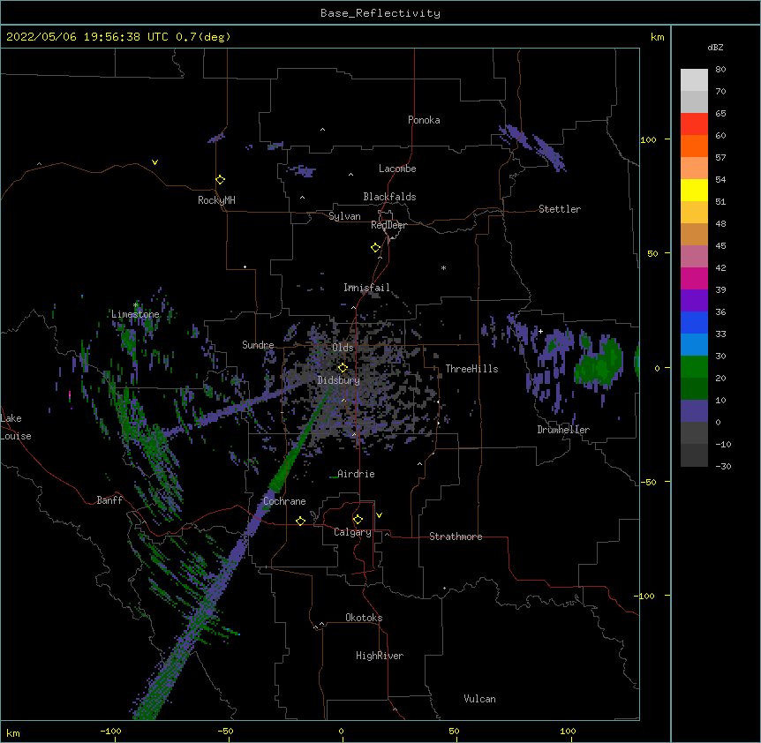Click the Innisfail city label
Image resolution: width=761 pixels, height=743 pixels.
(x=366, y=288)
